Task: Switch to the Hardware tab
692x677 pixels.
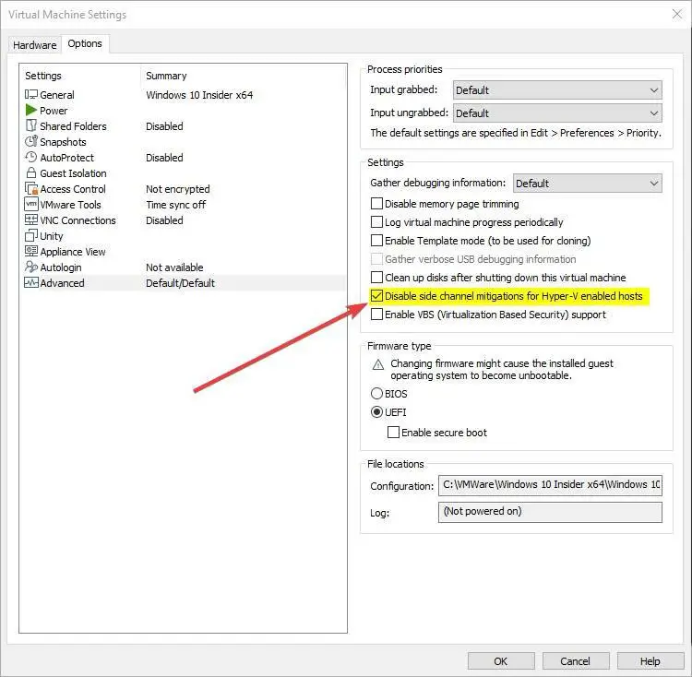Action: click(35, 45)
